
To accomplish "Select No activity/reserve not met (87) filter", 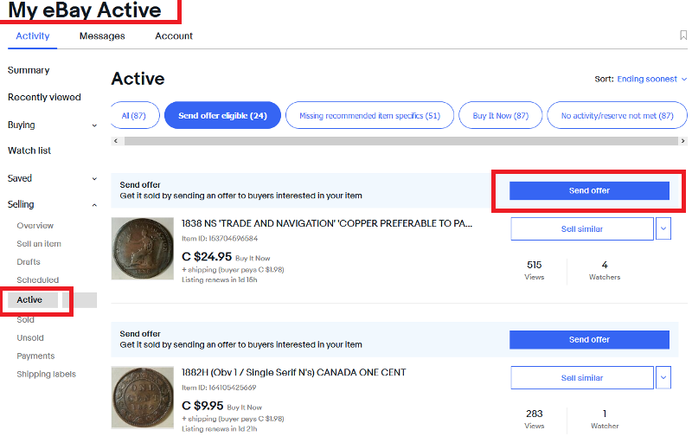I will [x=617, y=116].
